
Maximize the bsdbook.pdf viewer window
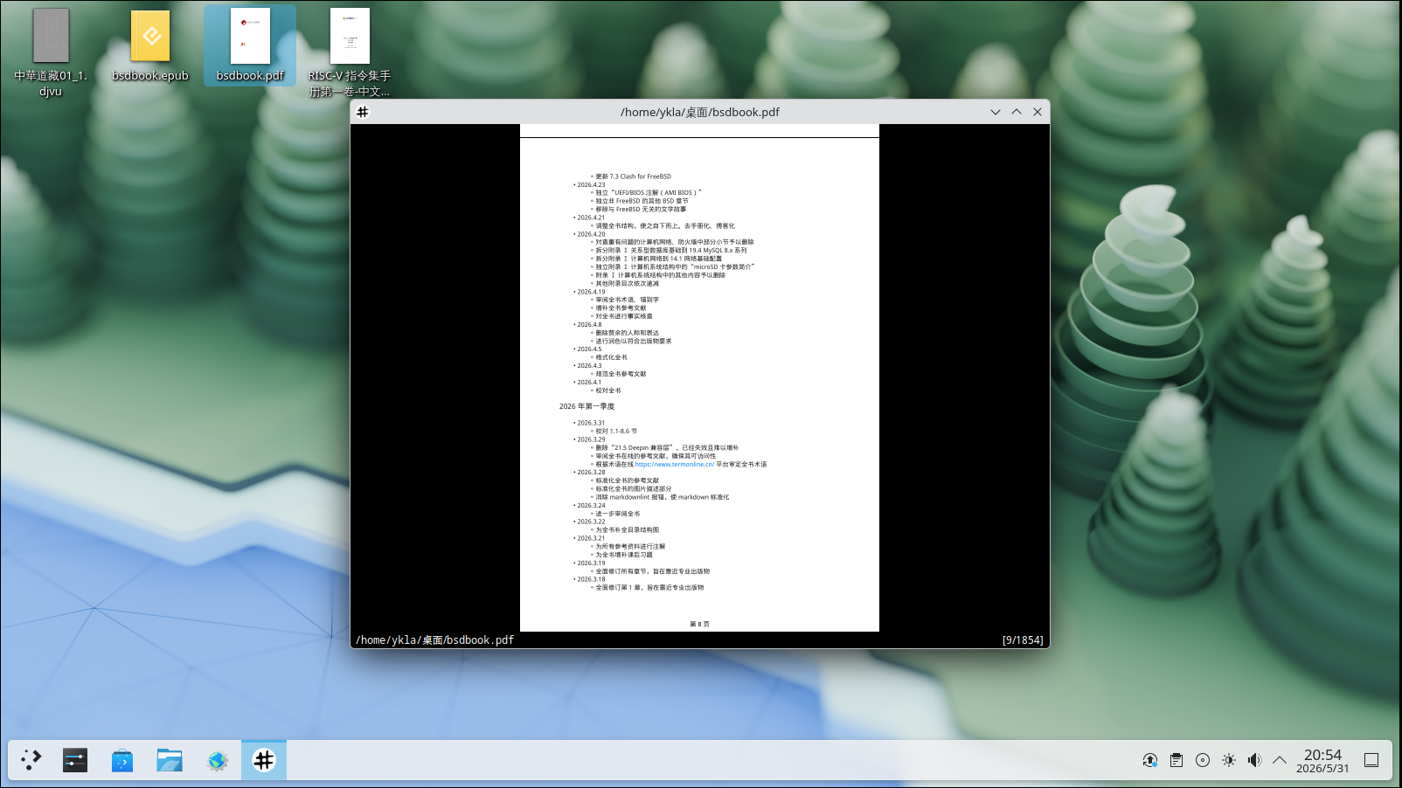tap(1017, 112)
